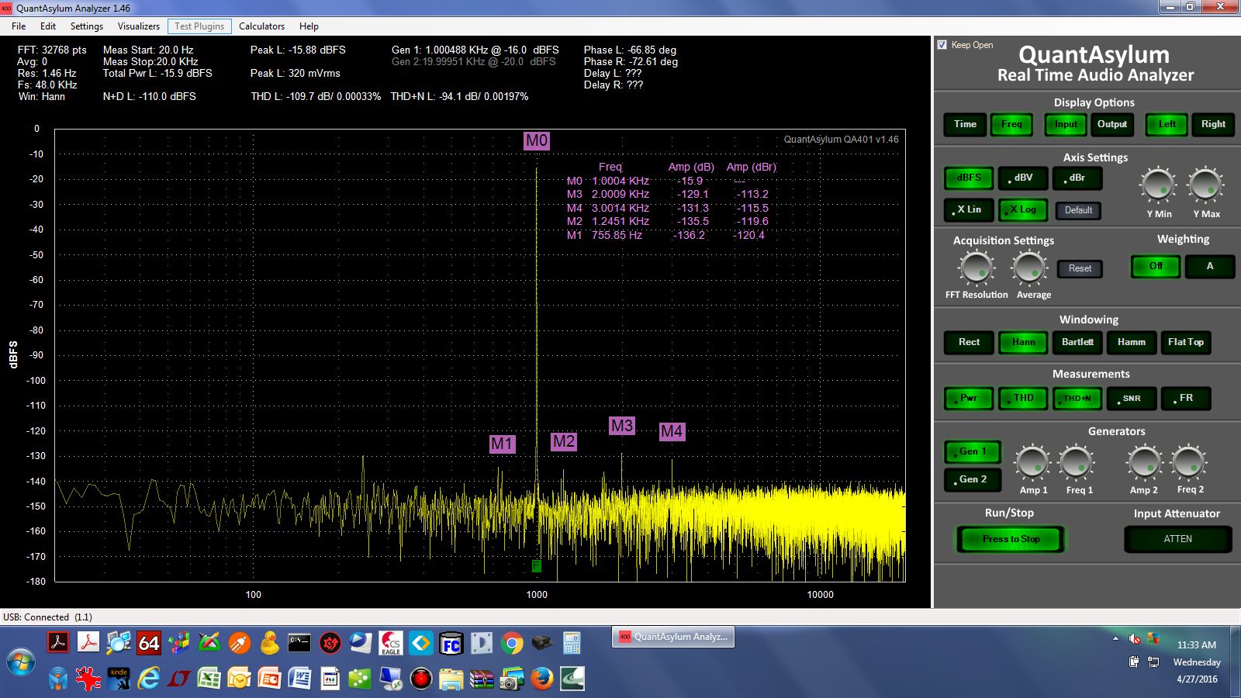The image size is (1241, 698).
Task: Open the Settings menu
Action: (x=87, y=26)
